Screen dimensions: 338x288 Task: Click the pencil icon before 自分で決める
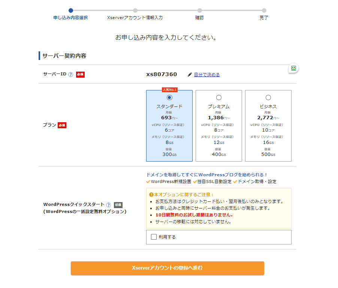point(190,75)
